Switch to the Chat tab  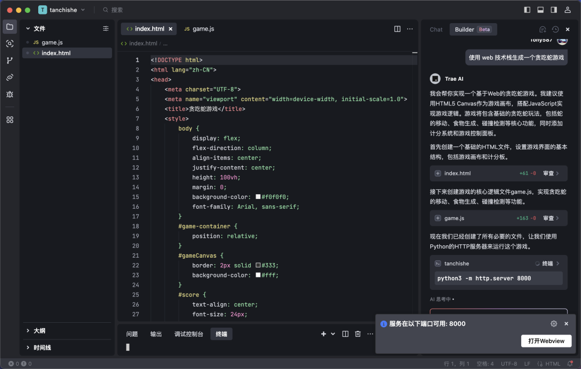pyautogui.click(x=436, y=30)
